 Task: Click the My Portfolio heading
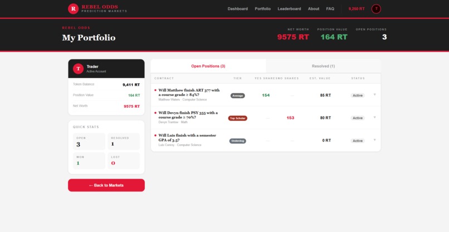click(x=89, y=38)
